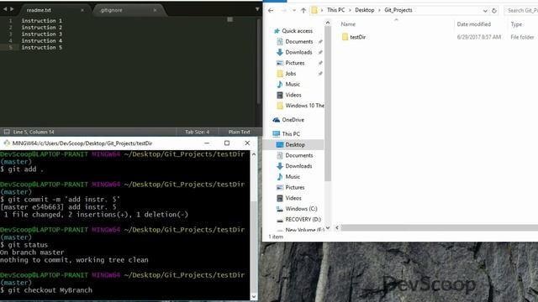Open recent locations dropdown in Explorer
Viewport: 538px width, 302px height.
point(294,11)
